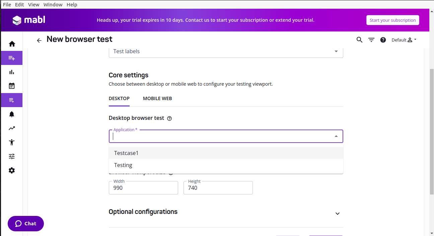This screenshot has height=236, width=434.
Task: Open the Chat button
Action: point(26,224)
